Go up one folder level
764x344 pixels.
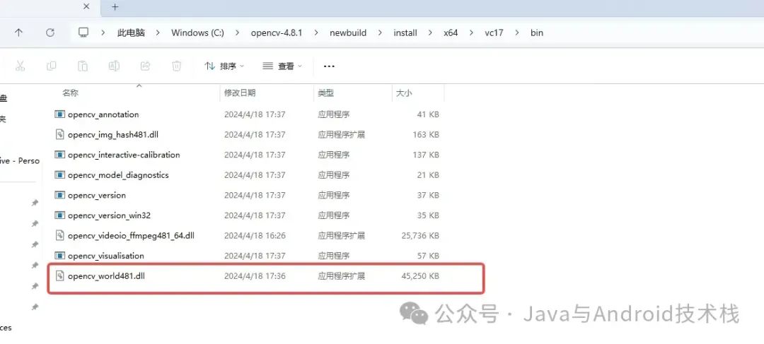pos(18,32)
